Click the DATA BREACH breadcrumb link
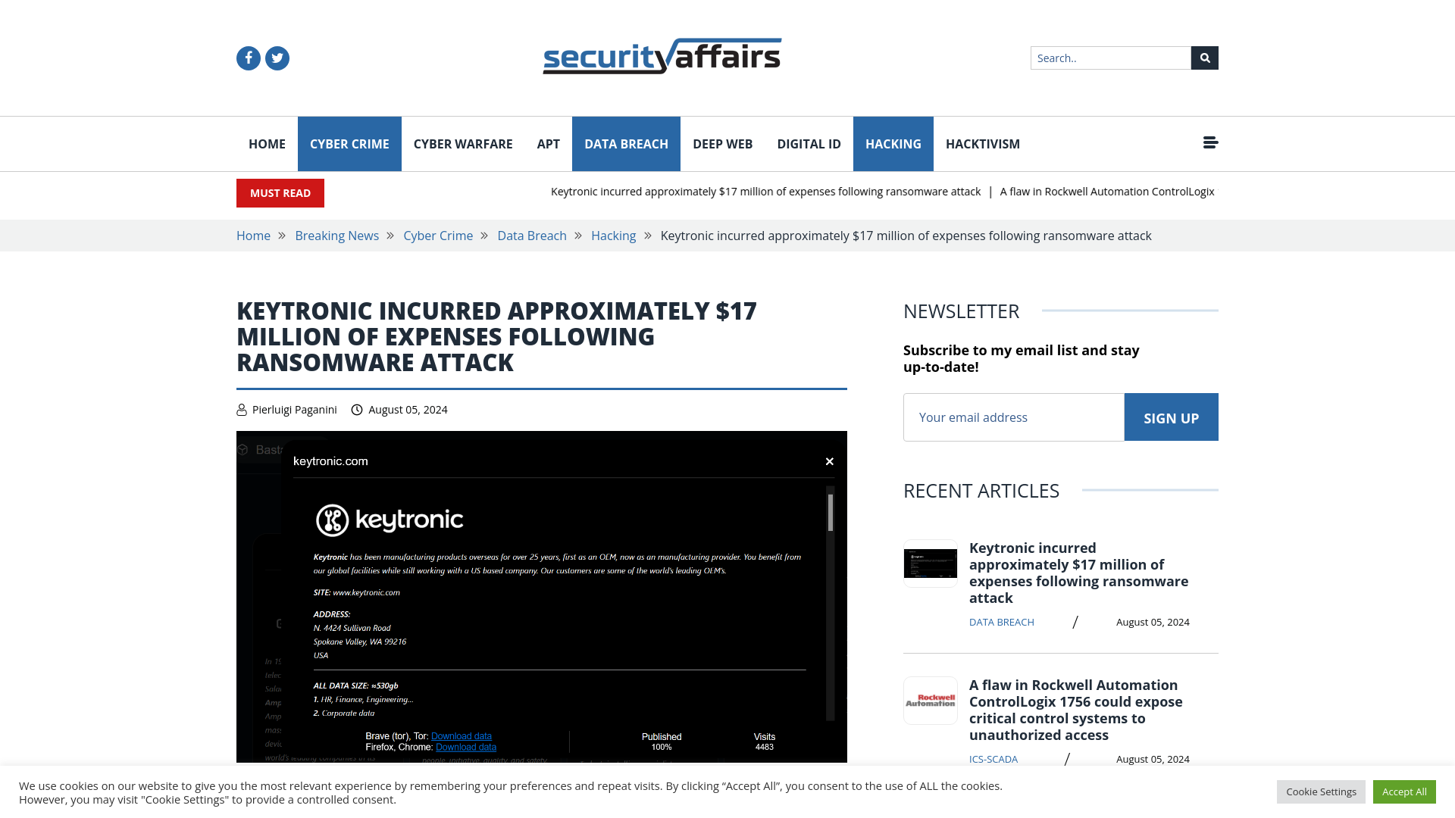 (x=532, y=236)
